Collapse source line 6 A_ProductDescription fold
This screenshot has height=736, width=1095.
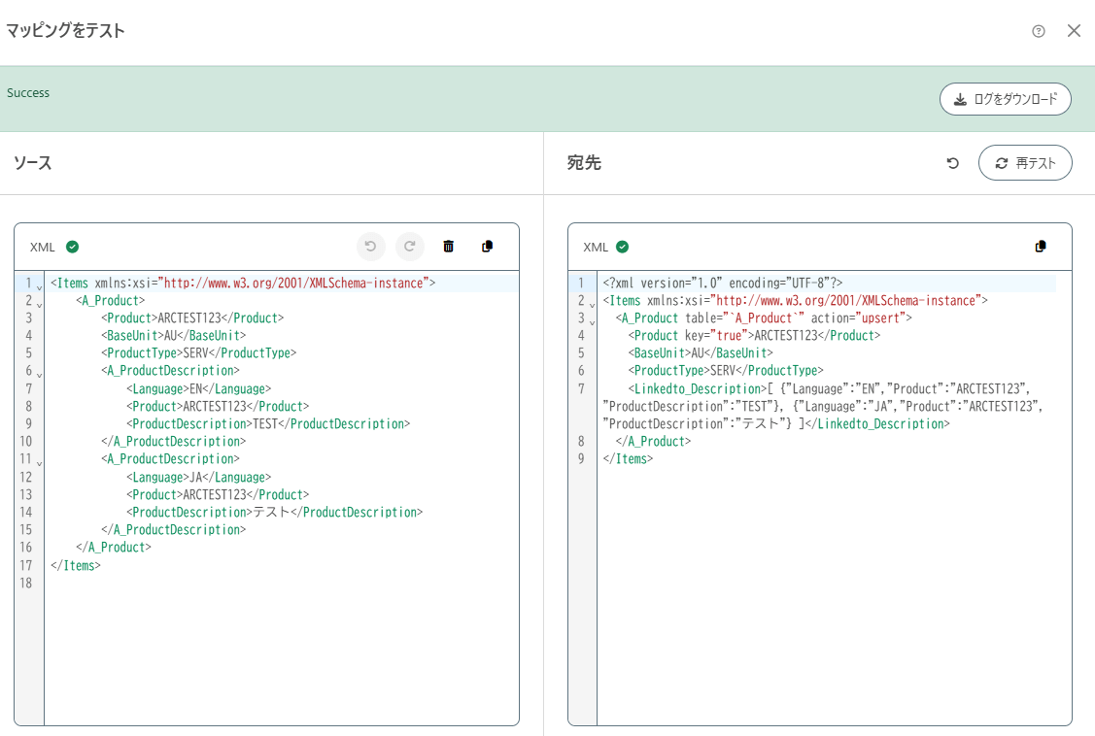coord(39,375)
